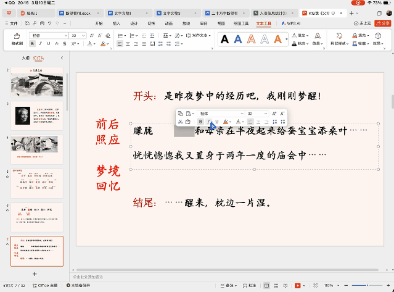The height and width of the screenshot is (292, 394).
Task: Toggle italic in the floating toolbar
Action: coord(209,122)
